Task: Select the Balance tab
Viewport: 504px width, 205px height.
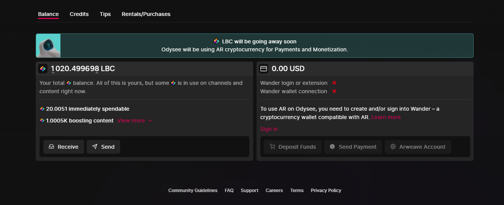Action: click(48, 14)
